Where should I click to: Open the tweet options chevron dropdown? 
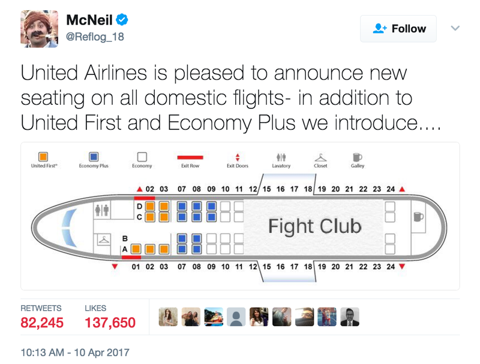click(455, 28)
